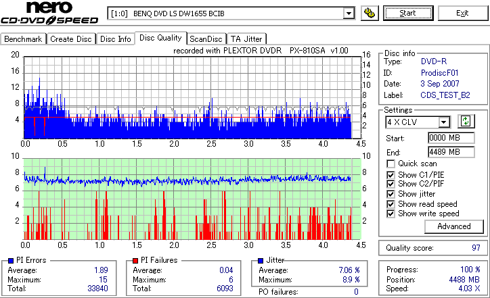The height and width of the screenshot is (298, 490).
Task: Toggle Show jitter checkbox
Action: (x=391, y=194)
